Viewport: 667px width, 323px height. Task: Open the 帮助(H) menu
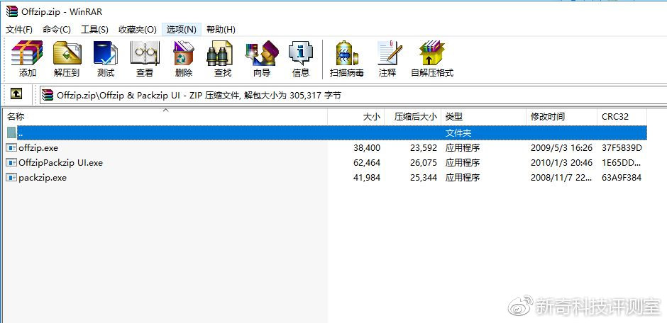point(221,30)
